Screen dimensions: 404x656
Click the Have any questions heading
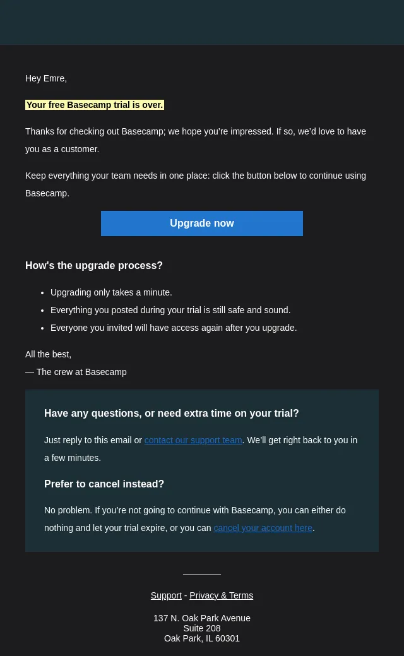pyautogui.click(x=172, y=414)
